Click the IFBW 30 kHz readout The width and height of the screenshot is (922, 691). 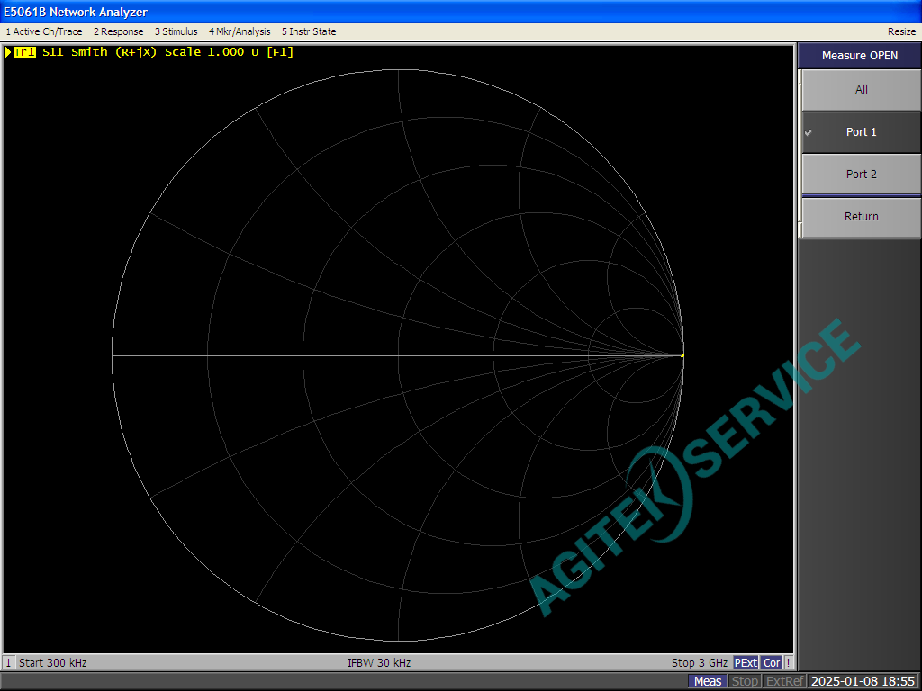click(379, 663)
